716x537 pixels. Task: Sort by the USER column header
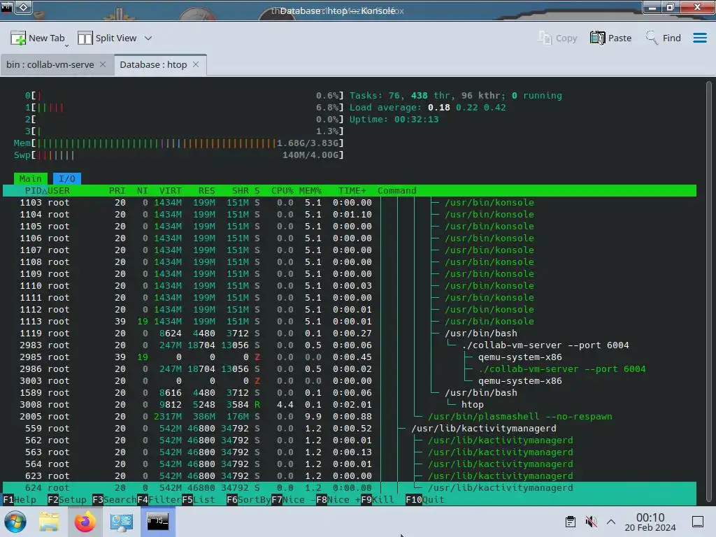point(59,190)
